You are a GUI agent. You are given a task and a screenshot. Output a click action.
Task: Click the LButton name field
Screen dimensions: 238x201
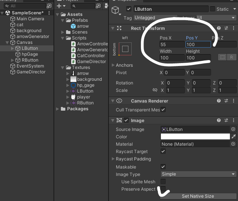click(171, 9)
